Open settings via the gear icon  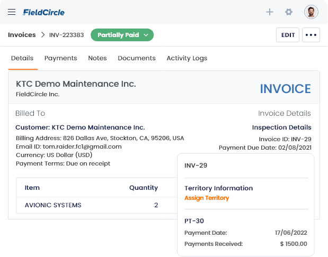[x=289, y=12]
